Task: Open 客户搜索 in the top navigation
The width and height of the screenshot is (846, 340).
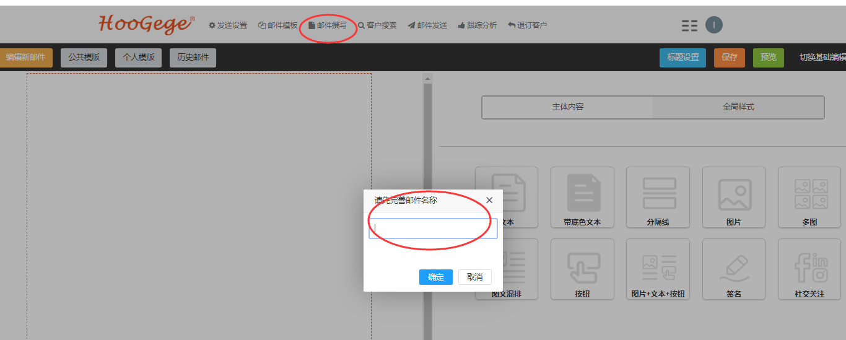Action: tap(377, 25)
